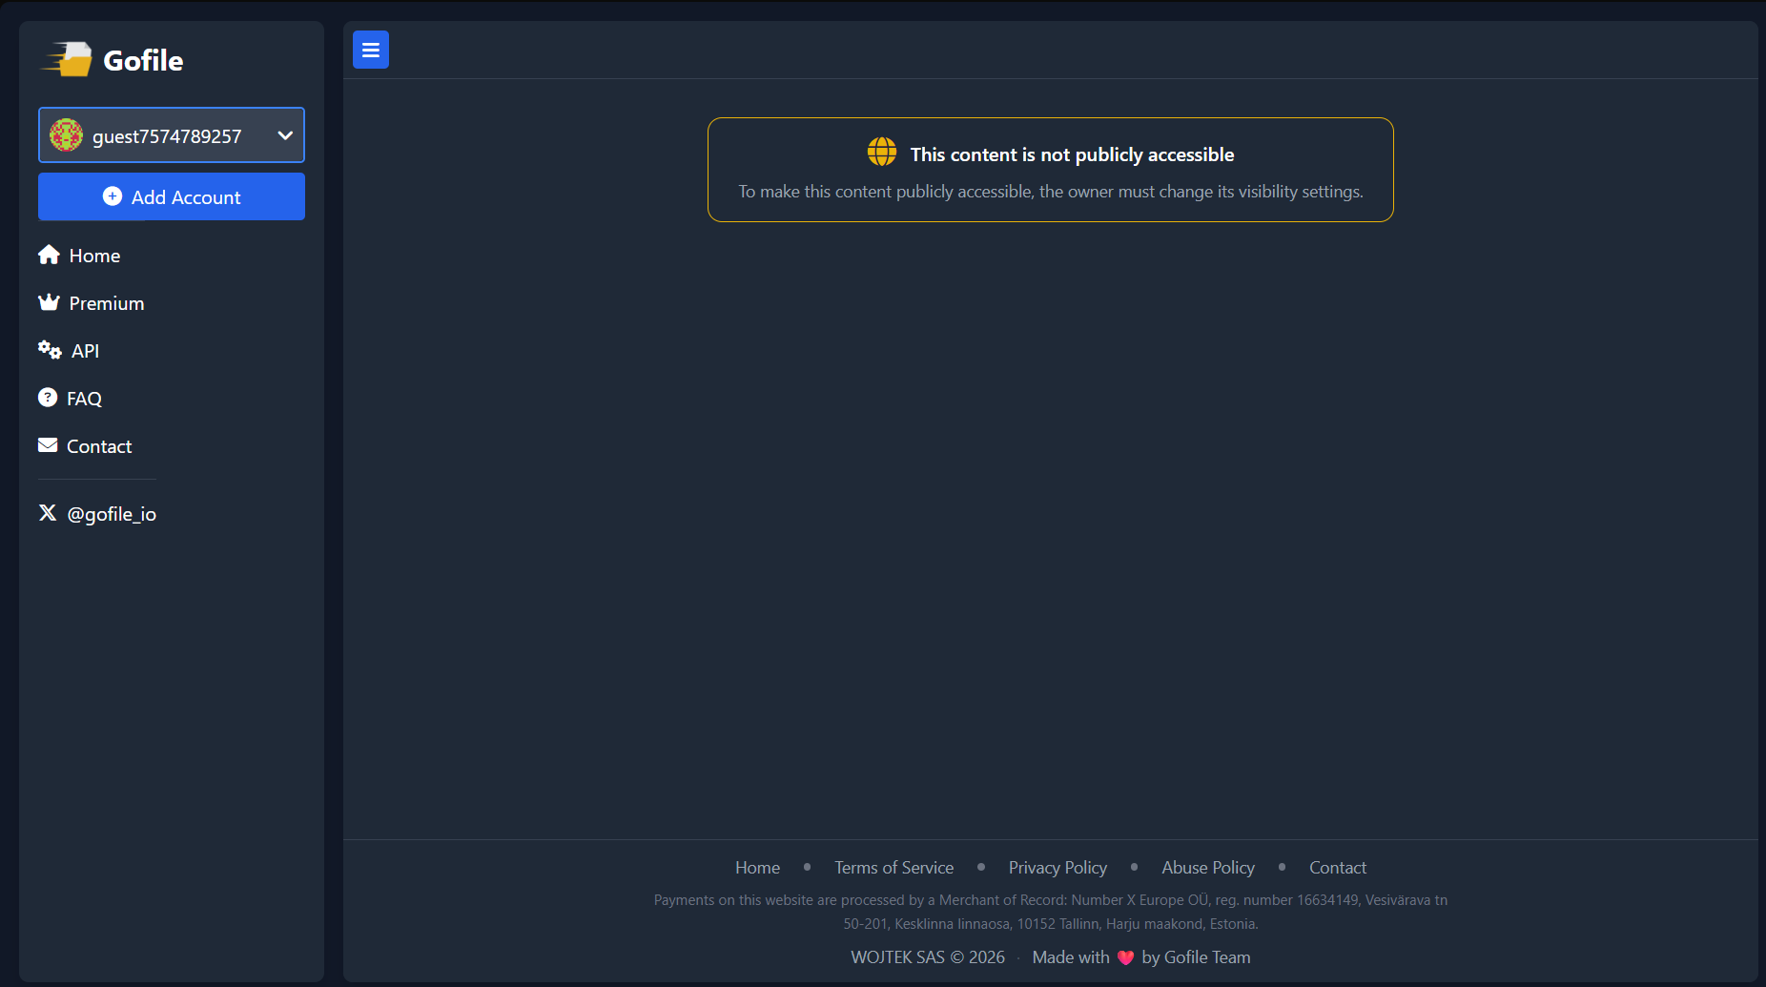The height and width of the screenshot is (987, 1766).
Task: Open Contact from the sidebar menu
Action: (99, 446)
